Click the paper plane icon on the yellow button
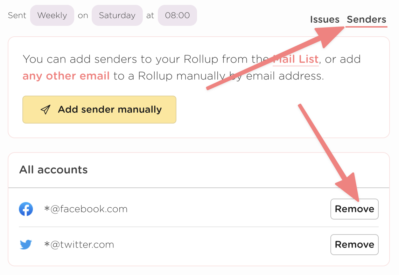399x275 pixels. [45, 109]
